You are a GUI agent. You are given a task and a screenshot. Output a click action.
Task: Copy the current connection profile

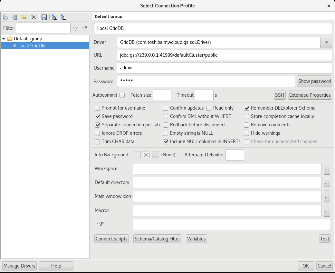[14, 17]
